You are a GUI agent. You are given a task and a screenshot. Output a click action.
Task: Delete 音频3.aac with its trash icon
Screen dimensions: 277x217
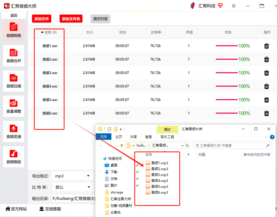[x=266, y=73]
